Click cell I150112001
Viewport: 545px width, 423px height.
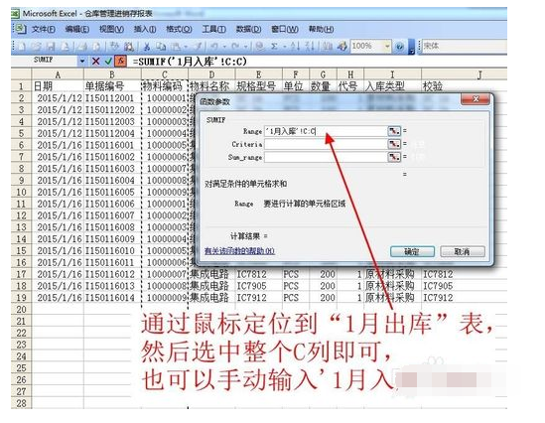[x=112, y=98]
